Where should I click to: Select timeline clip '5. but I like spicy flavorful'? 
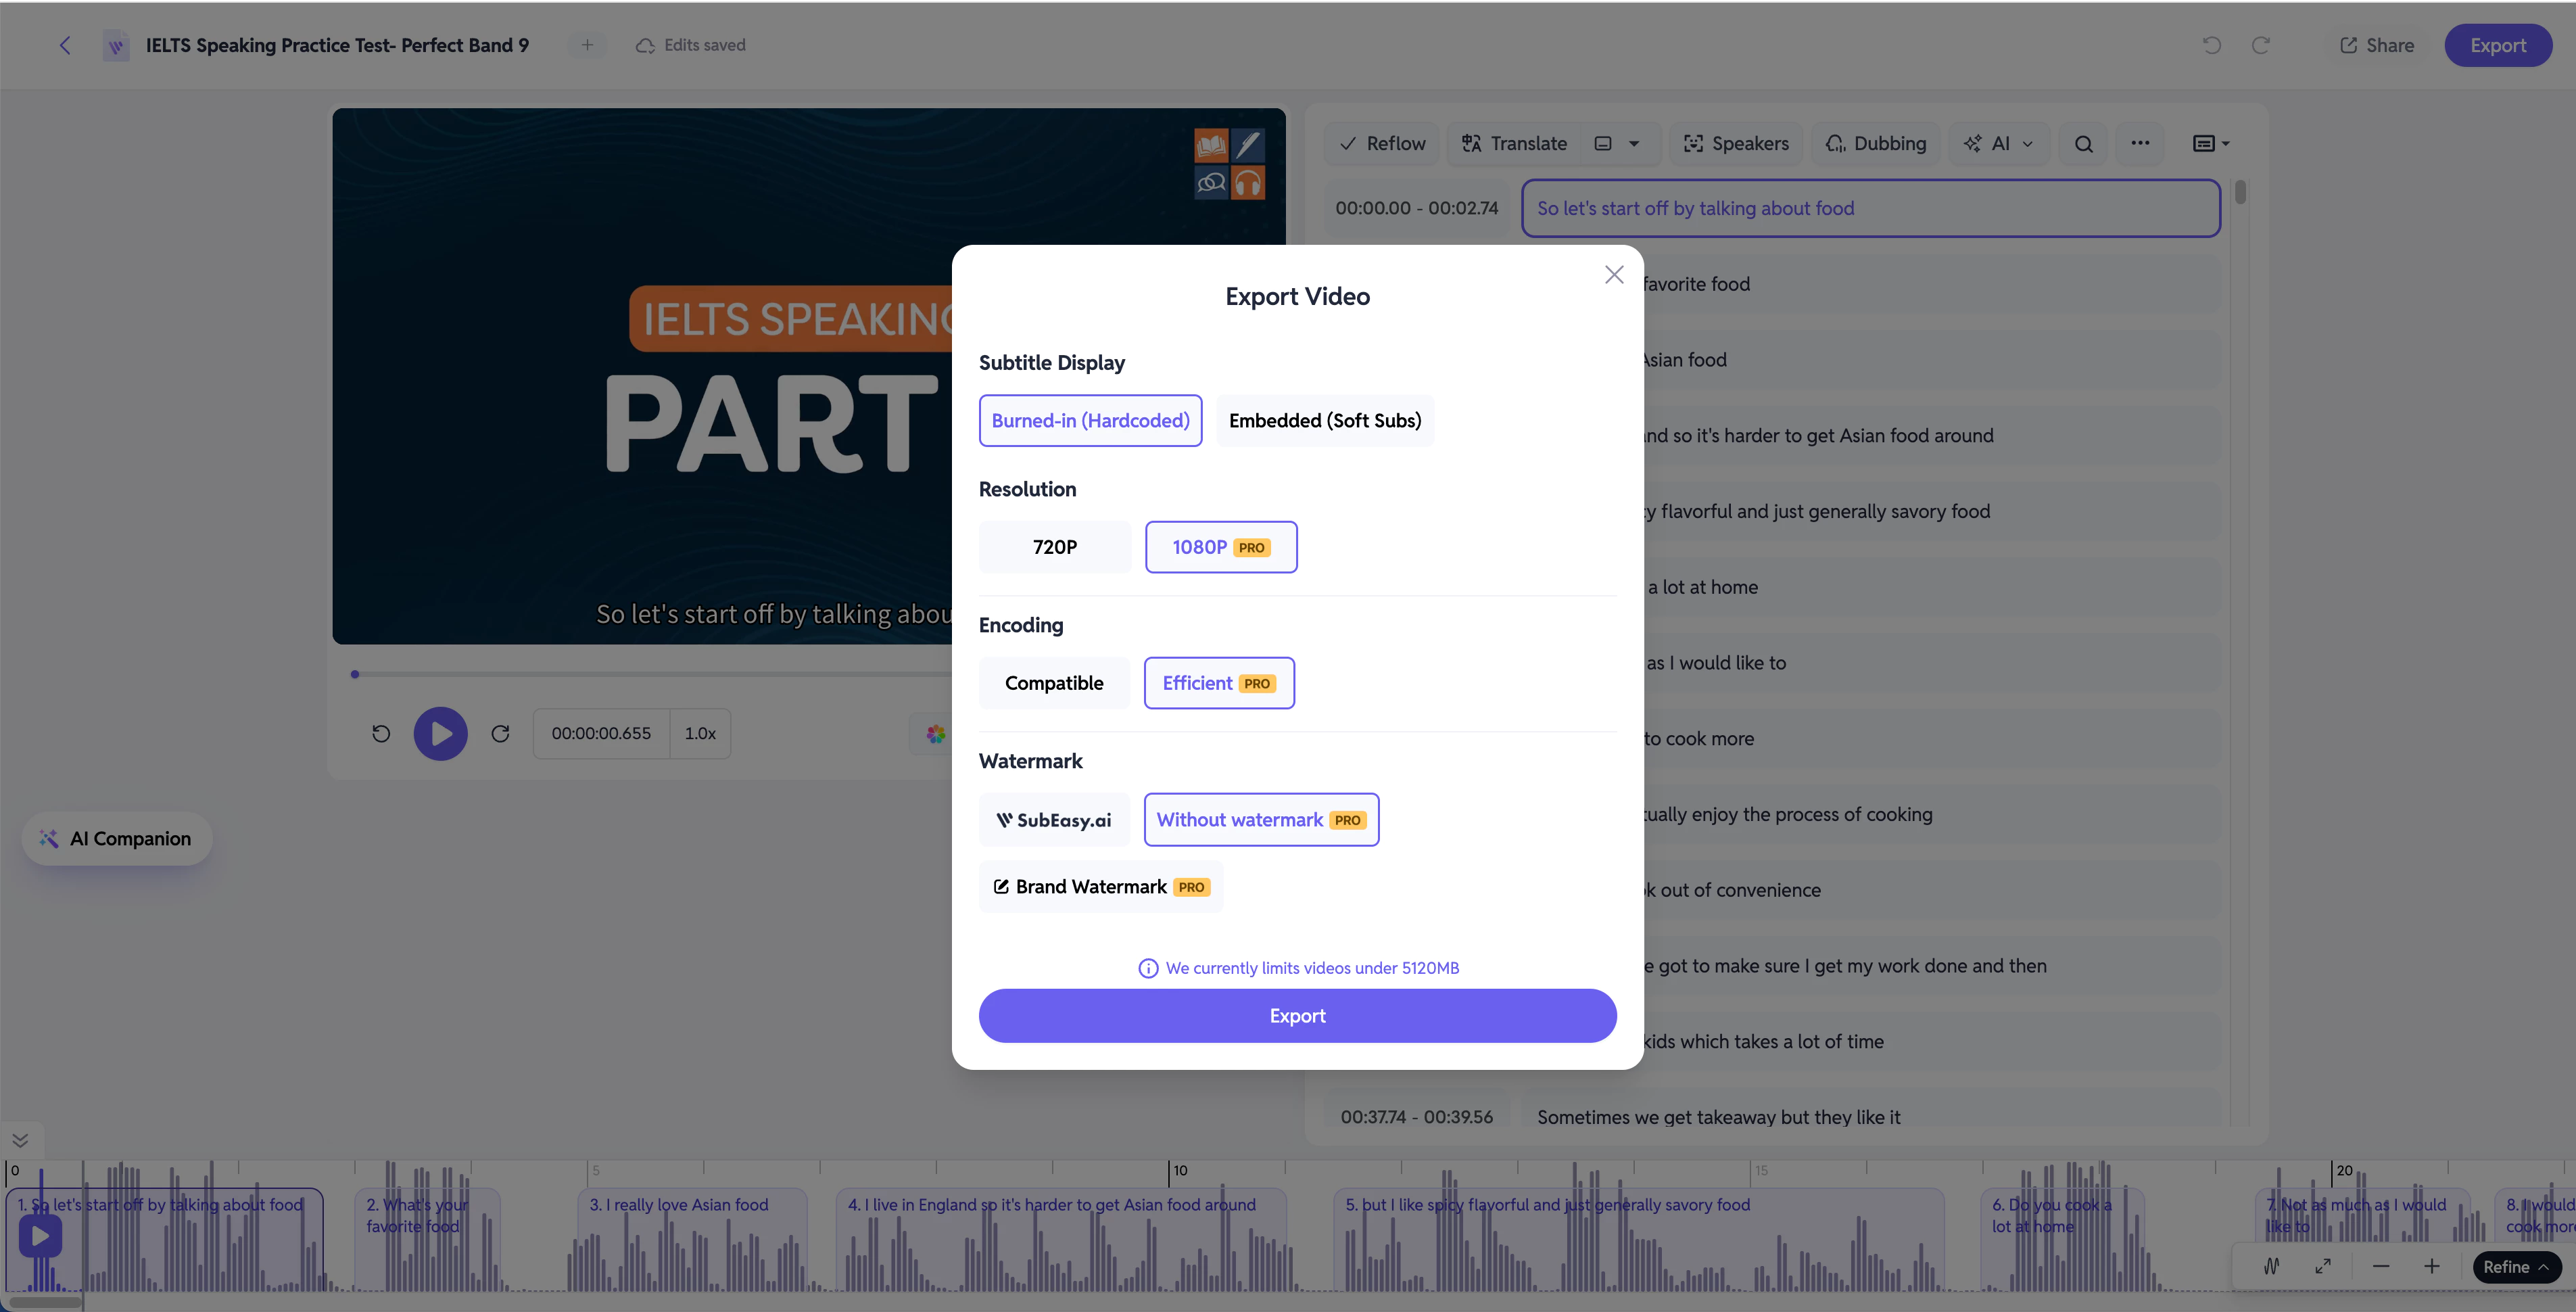1638,1240
